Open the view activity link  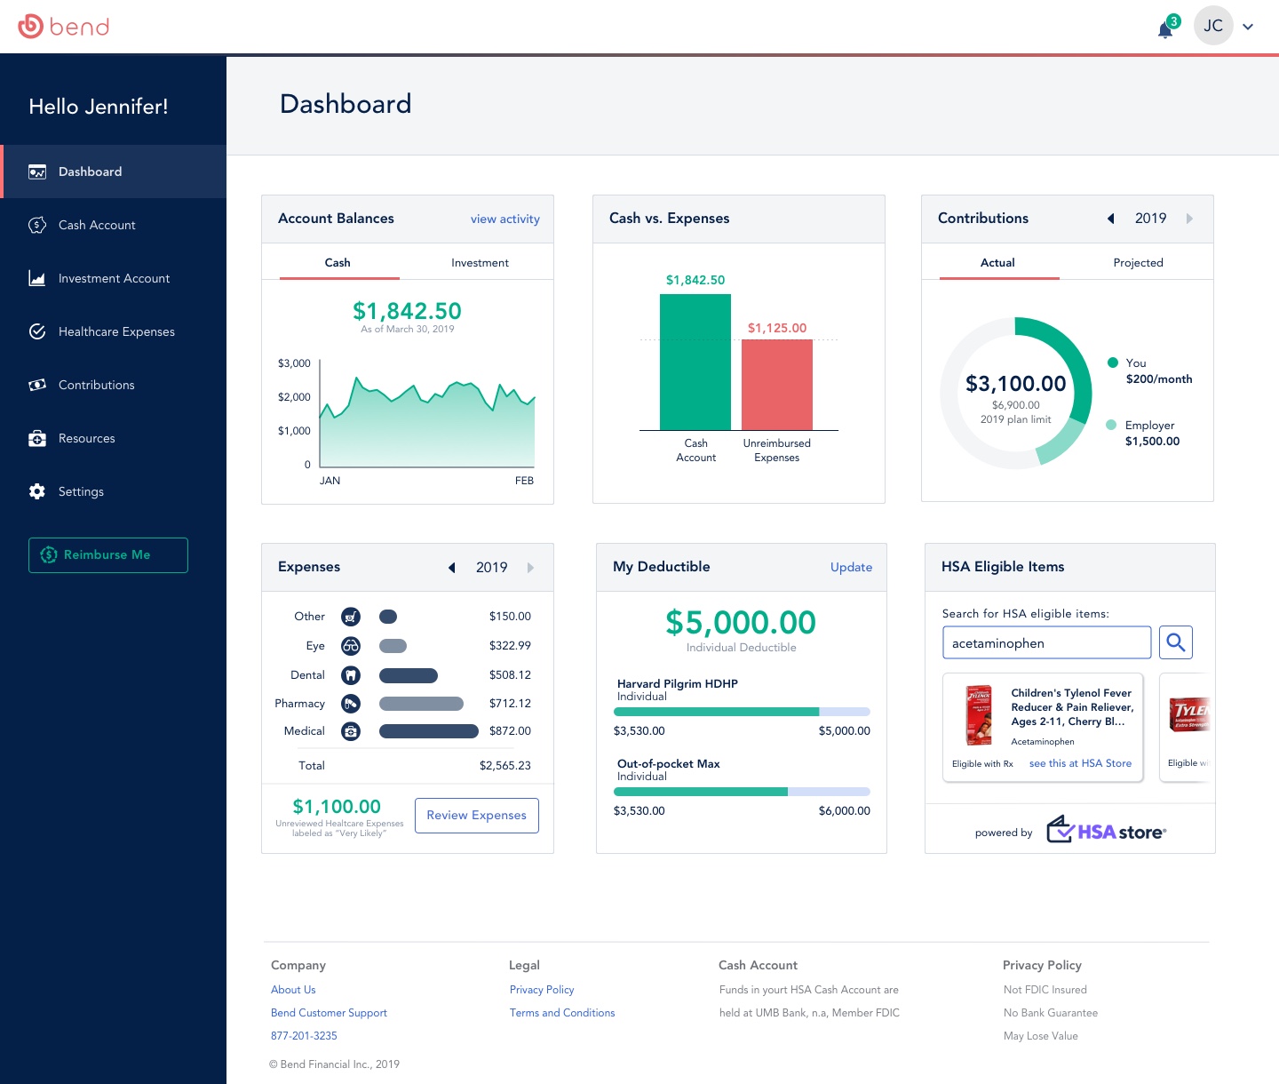tap(505, 219)
